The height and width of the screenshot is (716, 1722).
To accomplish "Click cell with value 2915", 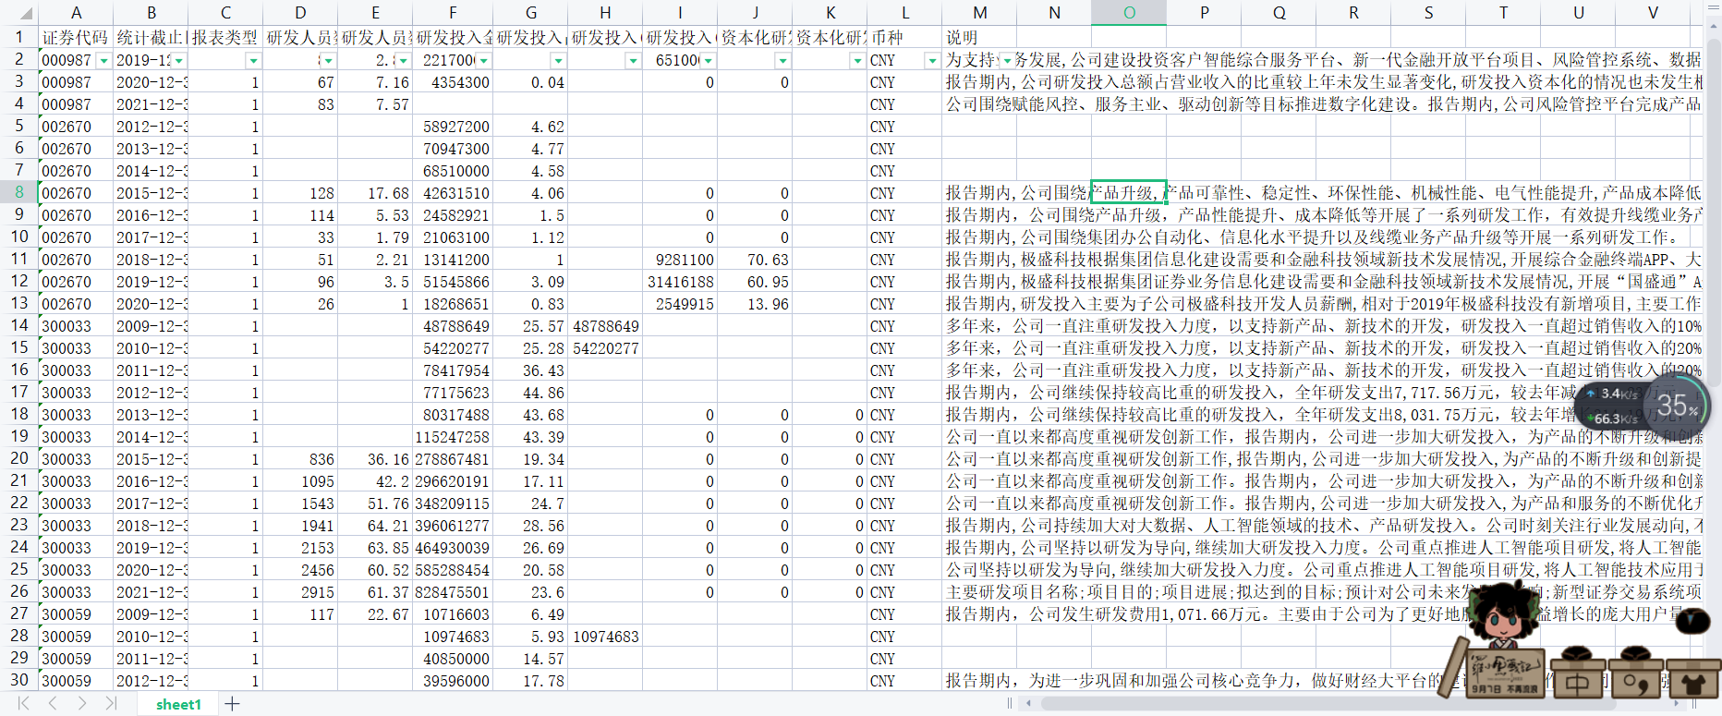I will [x=300, y=592].
